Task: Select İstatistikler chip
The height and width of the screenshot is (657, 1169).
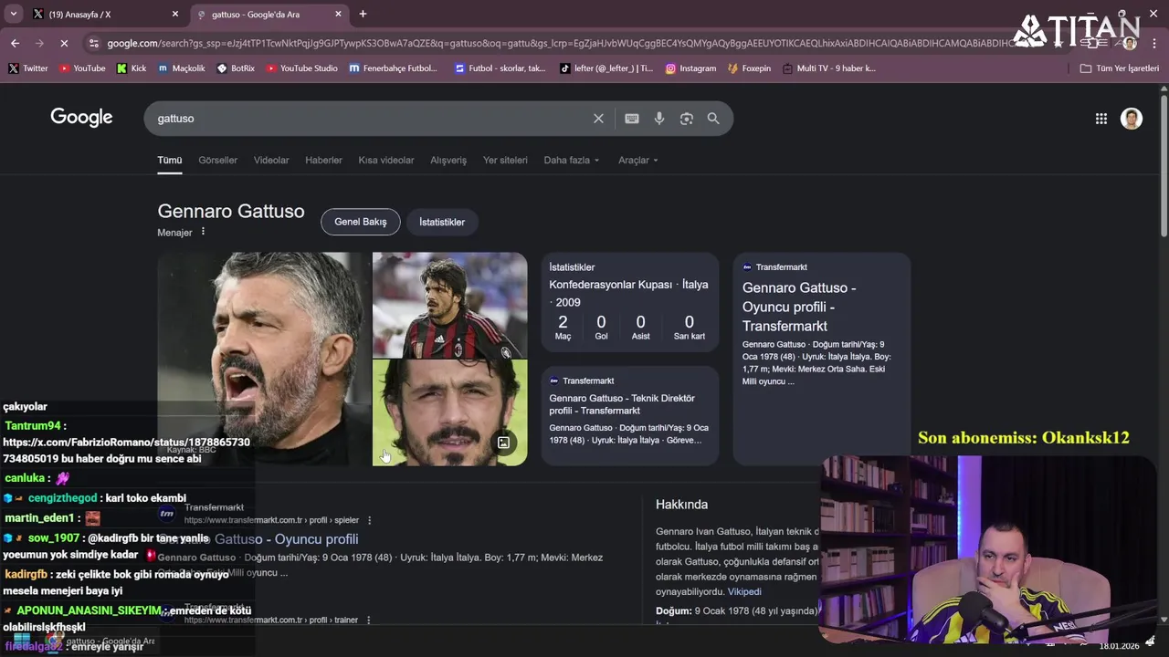Action: (x=442, y=222)
